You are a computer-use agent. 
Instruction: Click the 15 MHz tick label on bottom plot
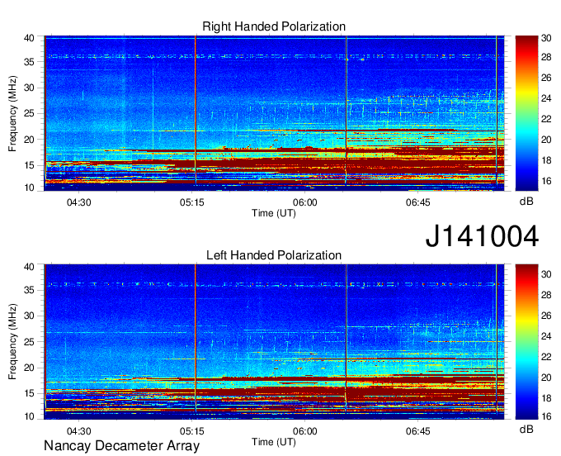(x=29, y=394)
